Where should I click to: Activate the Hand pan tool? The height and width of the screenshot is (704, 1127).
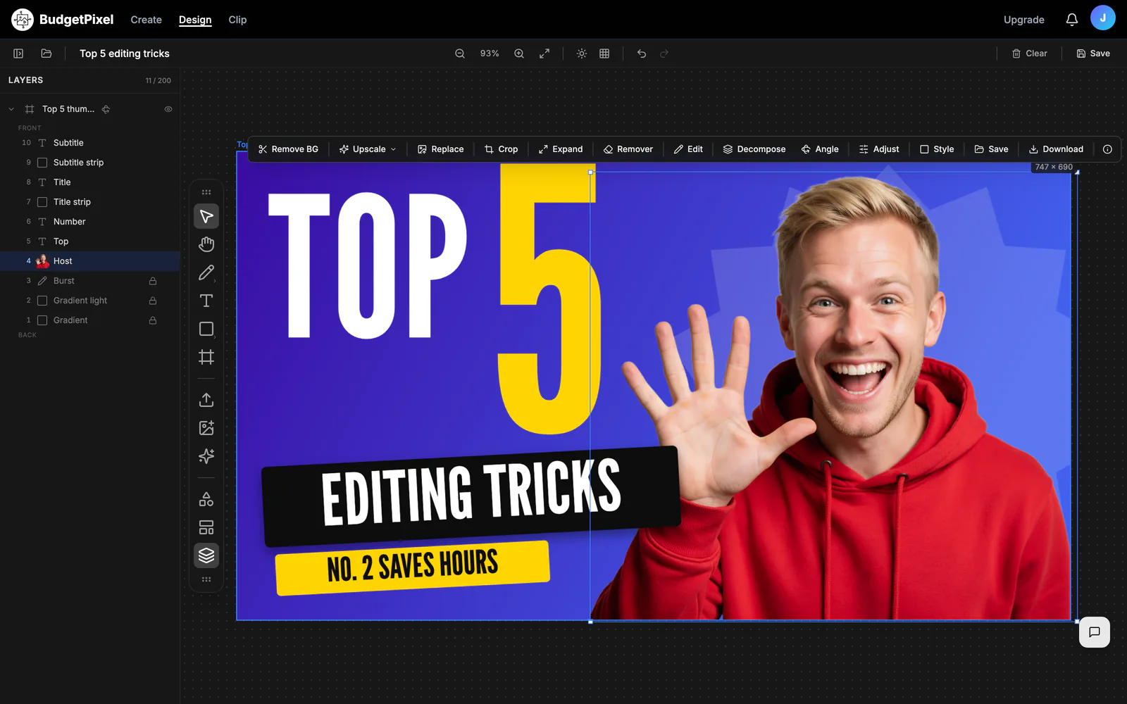click(x=206, y=244)
